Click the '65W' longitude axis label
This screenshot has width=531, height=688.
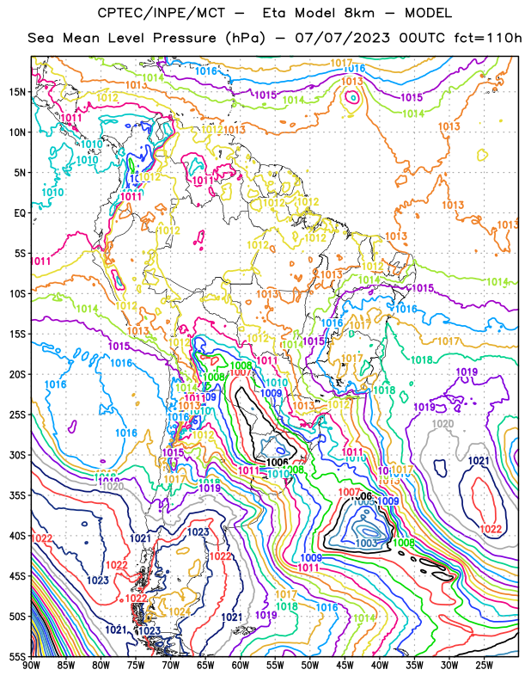[x=205, y=666]
